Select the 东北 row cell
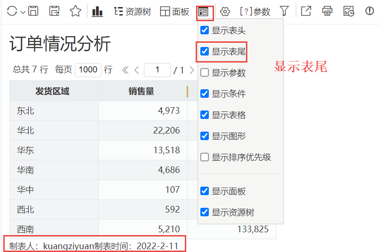The width and height of the screenshot is (380, 252). pos(54,111)
